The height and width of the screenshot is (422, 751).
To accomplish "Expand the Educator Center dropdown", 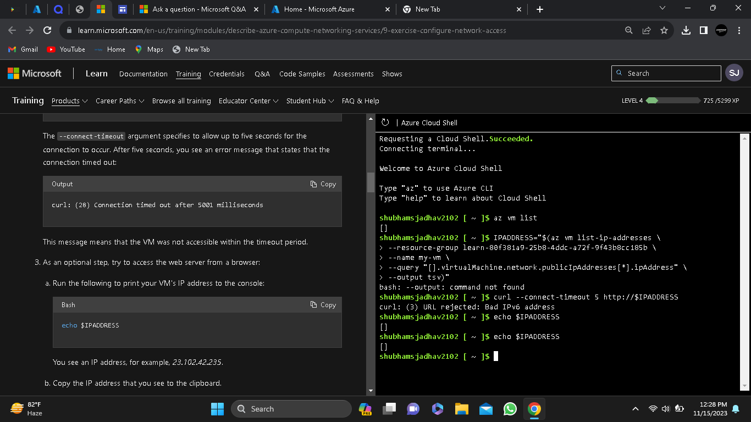I will click(249, 101).
